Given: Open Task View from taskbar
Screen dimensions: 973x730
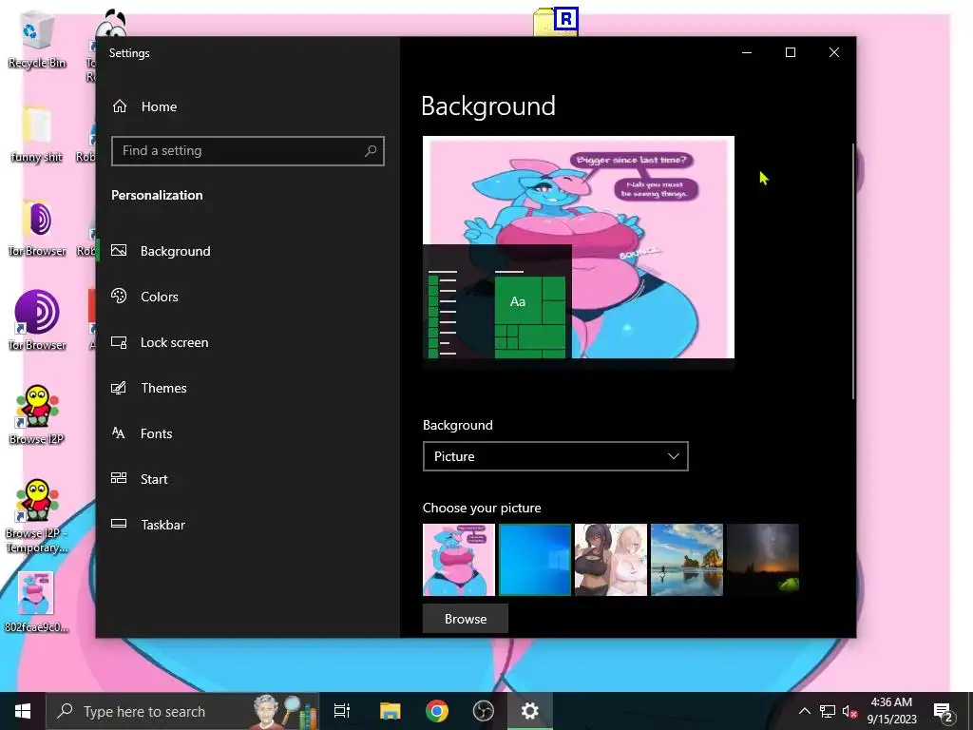Looking at the screenshot, I should pyautogui.click(x=342, y=711).
